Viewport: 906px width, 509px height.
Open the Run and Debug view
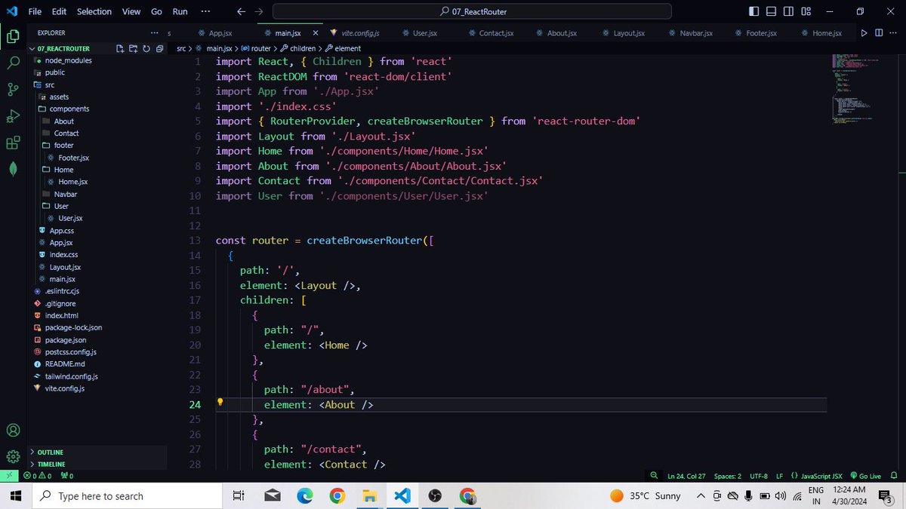[x=12, y=115]
